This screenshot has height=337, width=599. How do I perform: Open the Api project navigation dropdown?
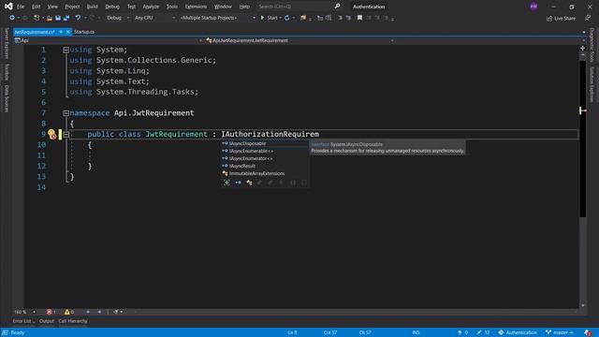(x=109, y=40)
